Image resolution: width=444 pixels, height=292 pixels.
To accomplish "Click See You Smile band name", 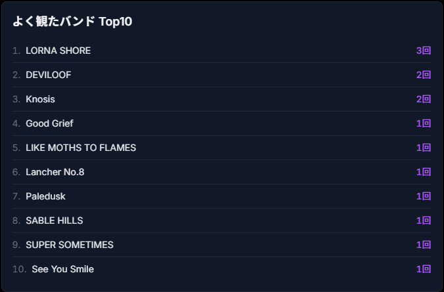I will coord(62,270).
